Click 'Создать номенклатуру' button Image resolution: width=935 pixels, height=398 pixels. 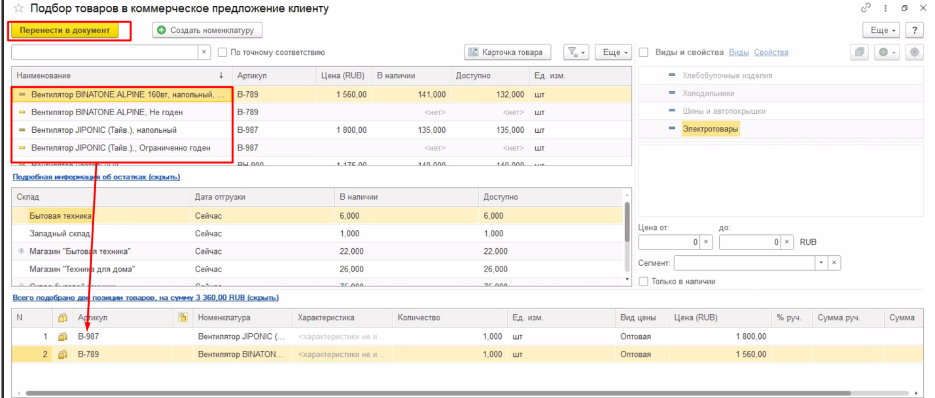(x=207, y=30)
